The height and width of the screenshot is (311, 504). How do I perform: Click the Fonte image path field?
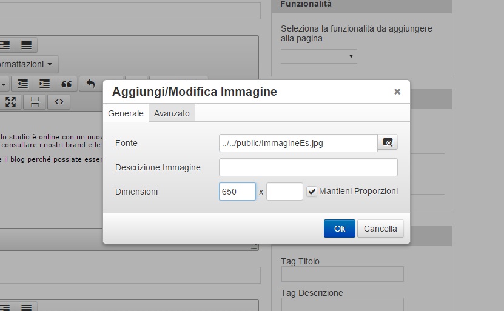(298, 143)
